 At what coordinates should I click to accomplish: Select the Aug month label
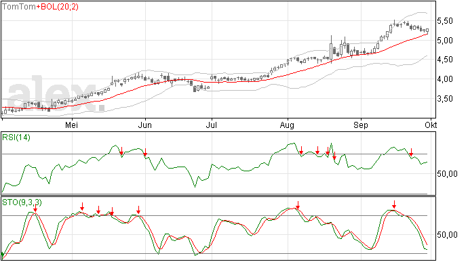pyautogui.click(x=287, y=125)
